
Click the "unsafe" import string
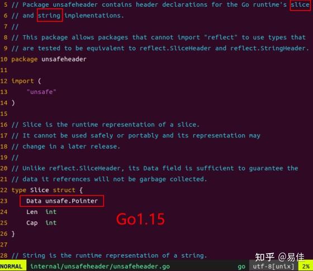click(x=41, y=92)
